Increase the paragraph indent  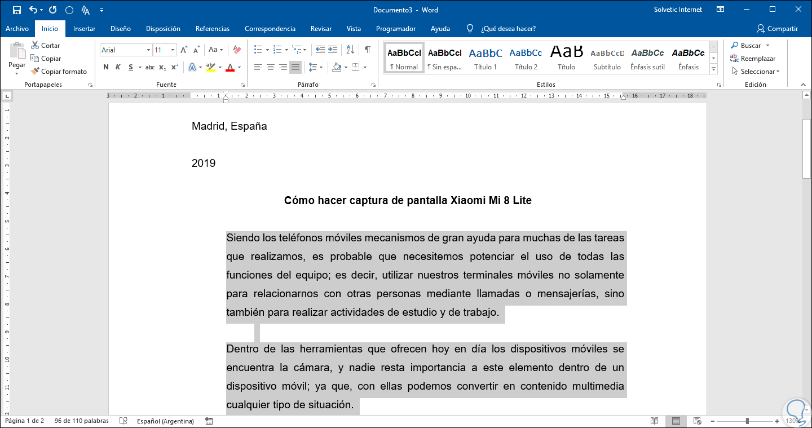coord(333,50)
